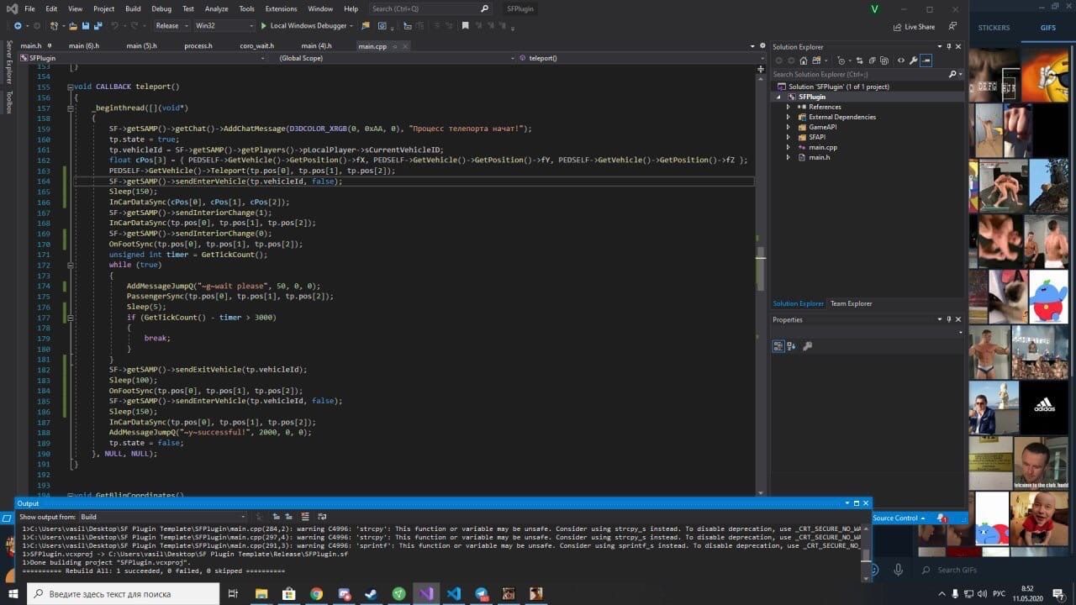Toggle Preview Selected Items button in Solution Explorer
This screenshot has height=605, width=1076.
tap(926, 60)
